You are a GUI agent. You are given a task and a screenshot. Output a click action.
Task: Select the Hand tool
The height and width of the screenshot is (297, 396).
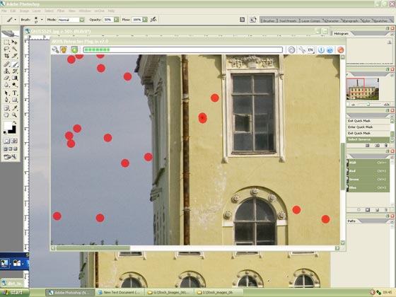tap(6, 115)
